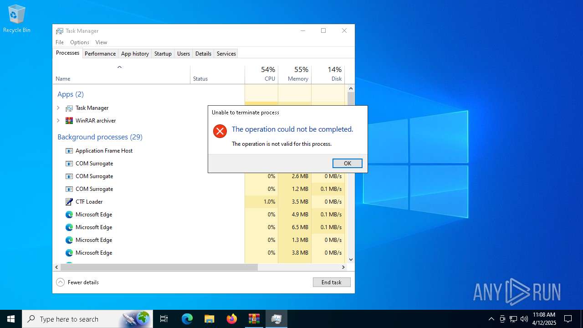Collapse to Fewer details view

[x=77, y=282]
